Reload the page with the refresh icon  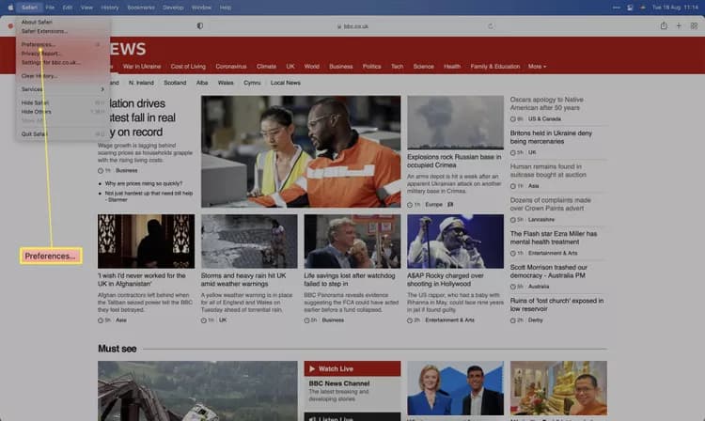(491, 26)
